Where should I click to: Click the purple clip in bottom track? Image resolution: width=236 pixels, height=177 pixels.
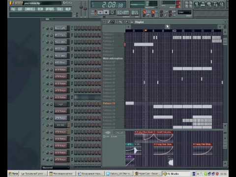pyautogui.click(x=130, y=160)
